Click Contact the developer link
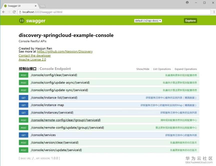The width and height of the screenshot is (216, 166). 35,56
